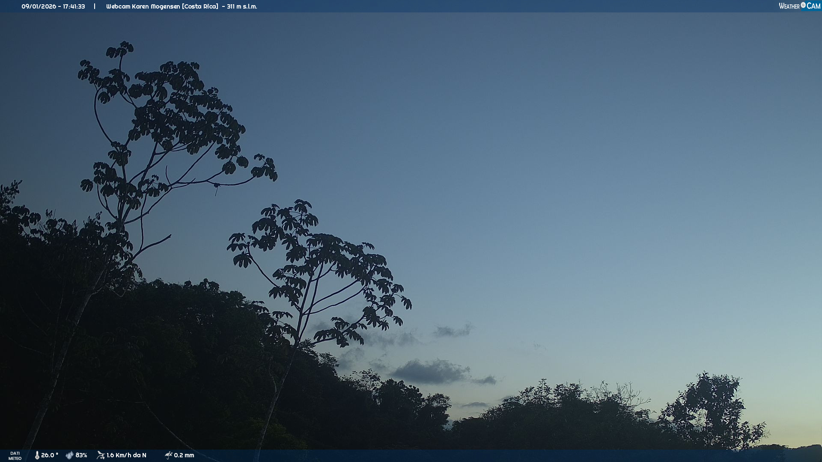The height and width of the screenshot is (462, 822).
Task: Click the vertical separator in top bar
Action: tap(95, 6)
